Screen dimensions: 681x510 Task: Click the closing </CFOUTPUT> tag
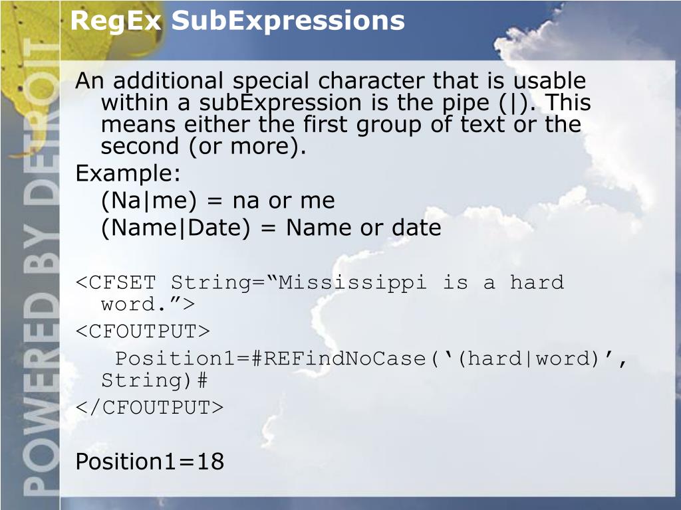pos(150,408)
